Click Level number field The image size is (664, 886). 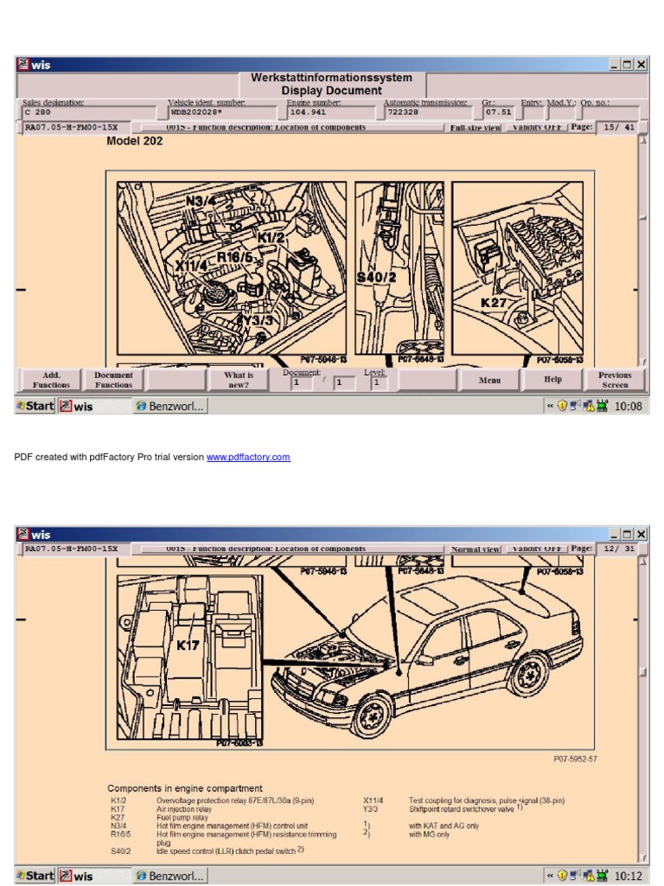point(377,383)
